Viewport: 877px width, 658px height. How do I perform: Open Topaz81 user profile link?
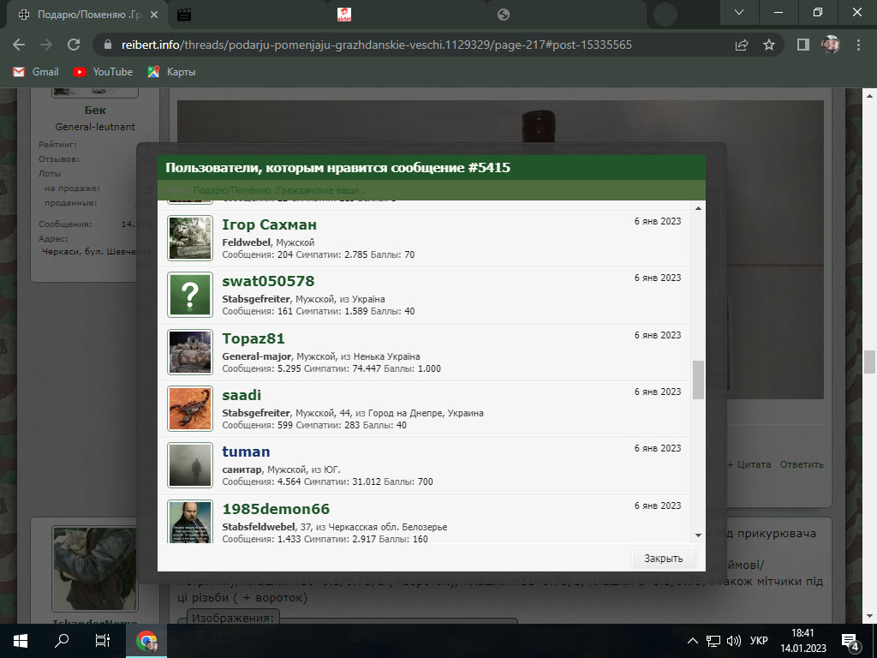254,338
